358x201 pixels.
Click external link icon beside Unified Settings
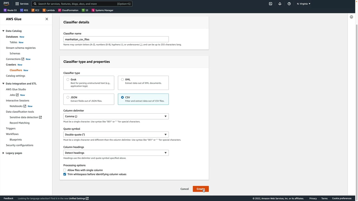[87, 198]
